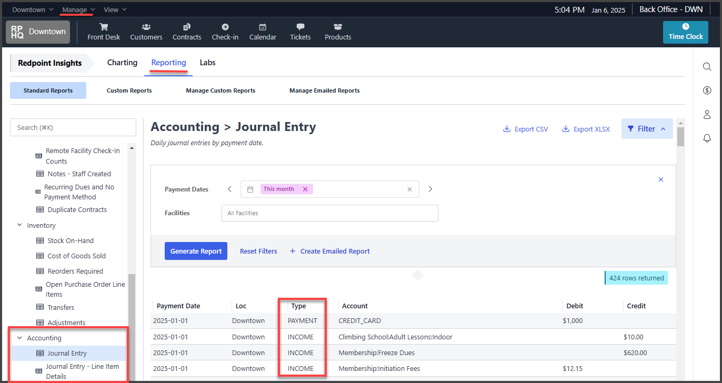Switch to the Labs tab

click(x=207, y=63)
